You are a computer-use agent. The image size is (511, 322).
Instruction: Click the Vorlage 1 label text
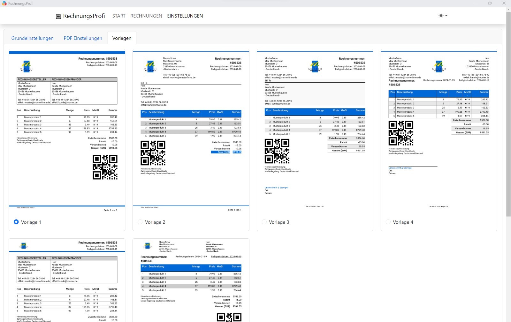click(31, 222)
